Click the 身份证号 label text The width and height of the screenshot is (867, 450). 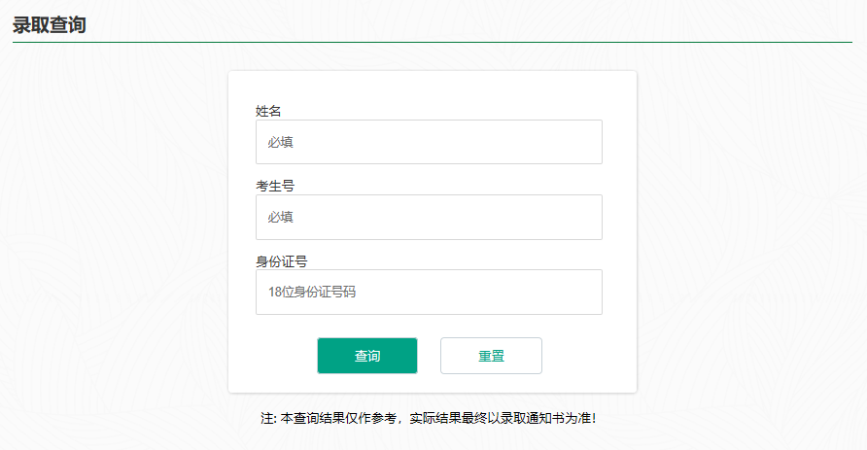(x=282, y=260)
